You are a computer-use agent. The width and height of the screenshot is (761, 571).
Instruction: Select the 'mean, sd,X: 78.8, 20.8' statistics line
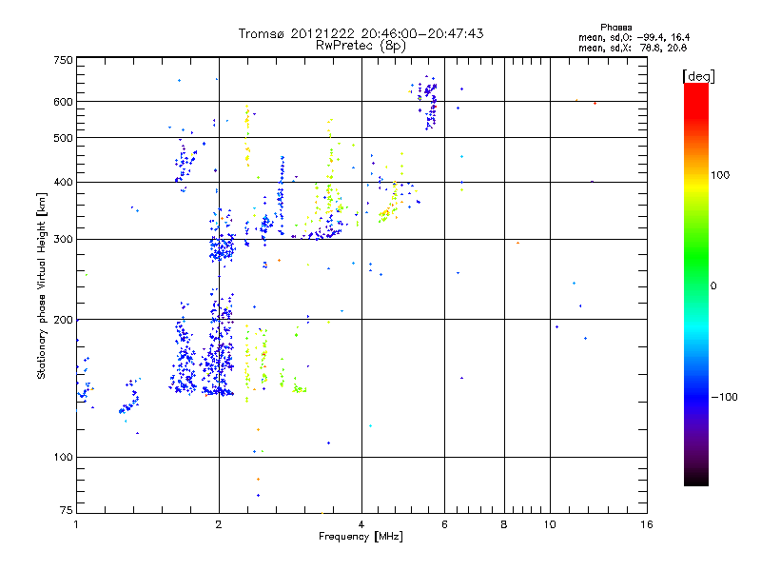pyautogui.click(x=633, y=48)
